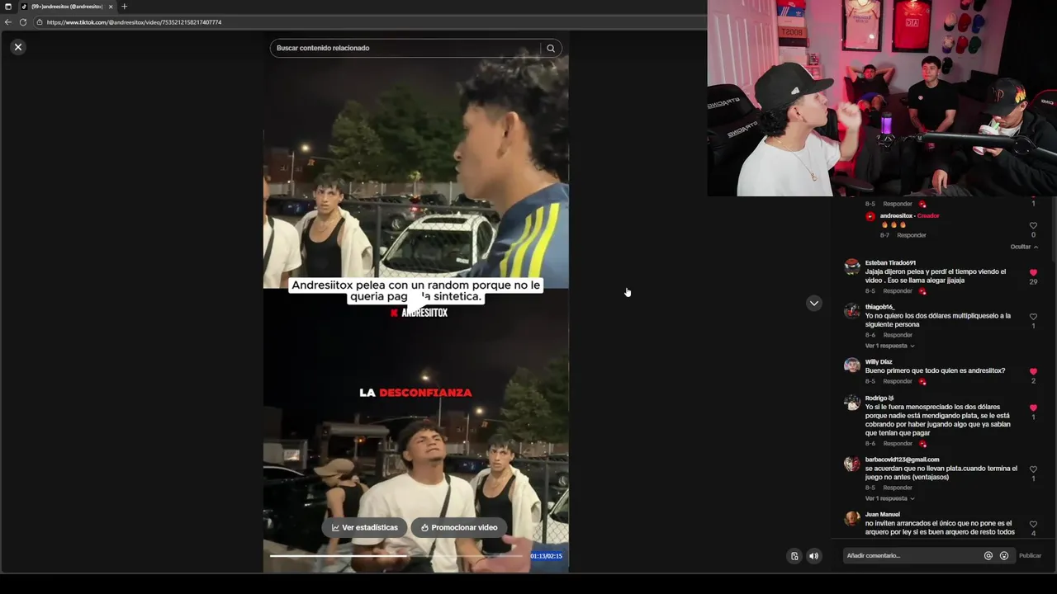1057x594 pixels.
Task: Like Juan Manuel's comment with the heart
Action: (1033, 524)
